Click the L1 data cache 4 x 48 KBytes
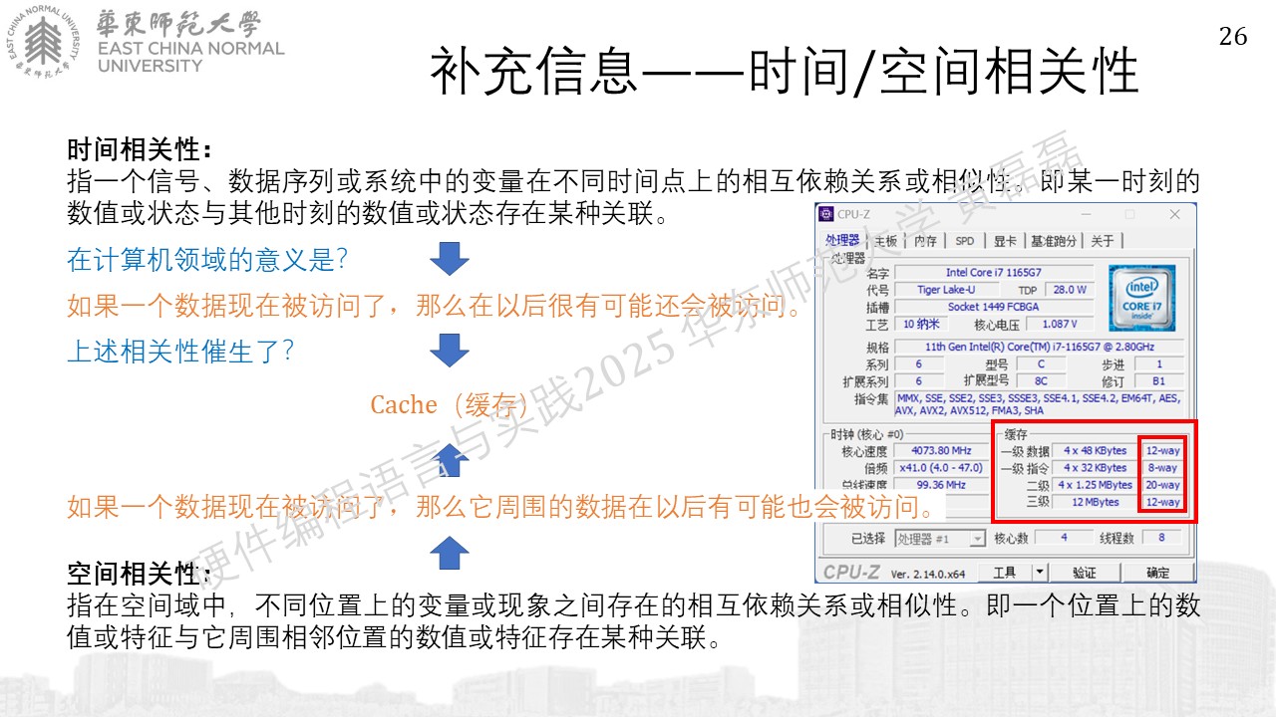Viewport: 1276px width, 717px height. coord(1095,451)
